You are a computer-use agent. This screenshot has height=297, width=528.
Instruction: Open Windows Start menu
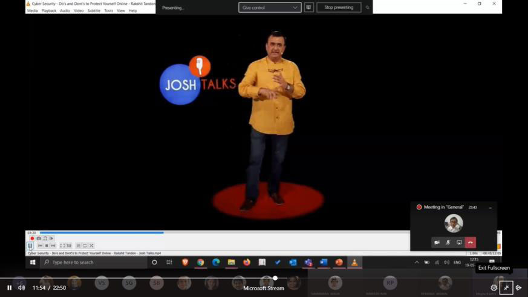[33, 263]
